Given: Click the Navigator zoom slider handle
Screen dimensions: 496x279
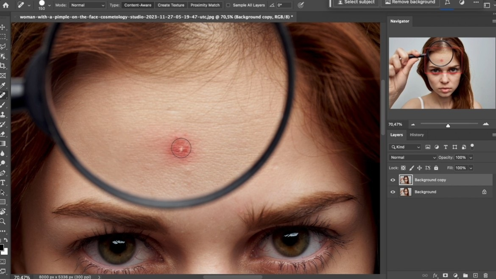Looking at the screenshot, I should point(448,125).
